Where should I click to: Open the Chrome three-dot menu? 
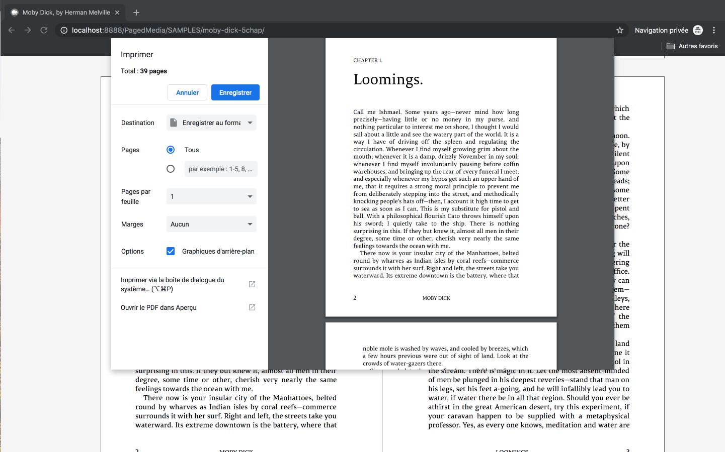point(714,30)
